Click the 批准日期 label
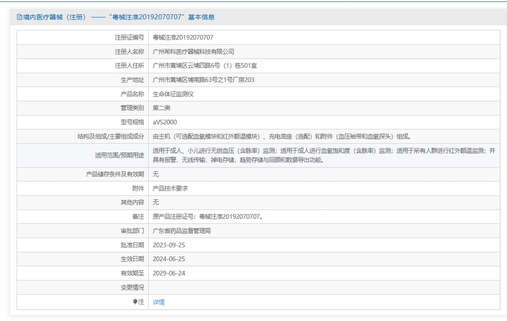 point(132,245)
